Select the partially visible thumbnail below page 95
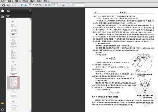 tap(13, 108)
